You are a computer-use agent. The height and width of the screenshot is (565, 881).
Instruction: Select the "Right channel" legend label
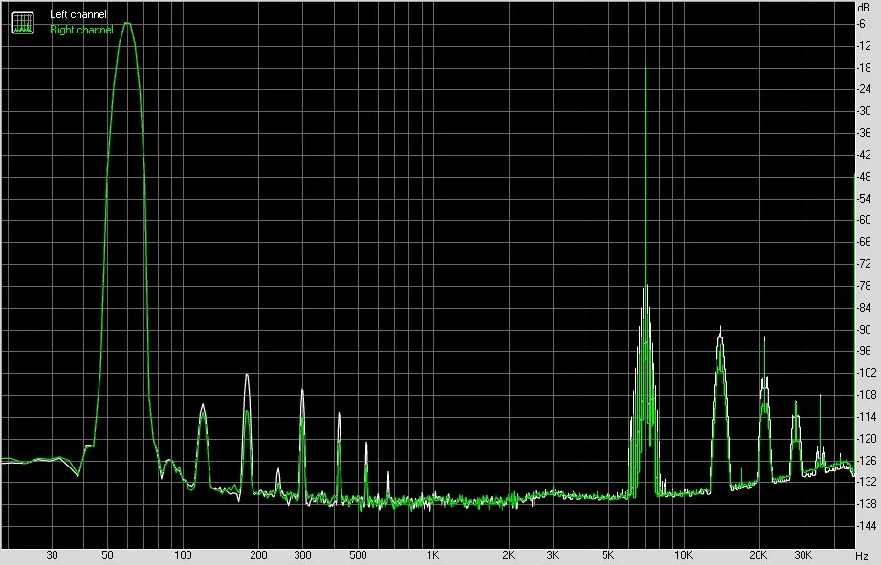tap(81, 30)
